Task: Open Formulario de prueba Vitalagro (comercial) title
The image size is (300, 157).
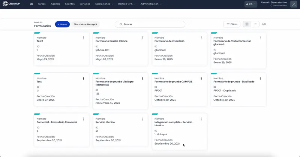Action: click(x=115, y=83)
